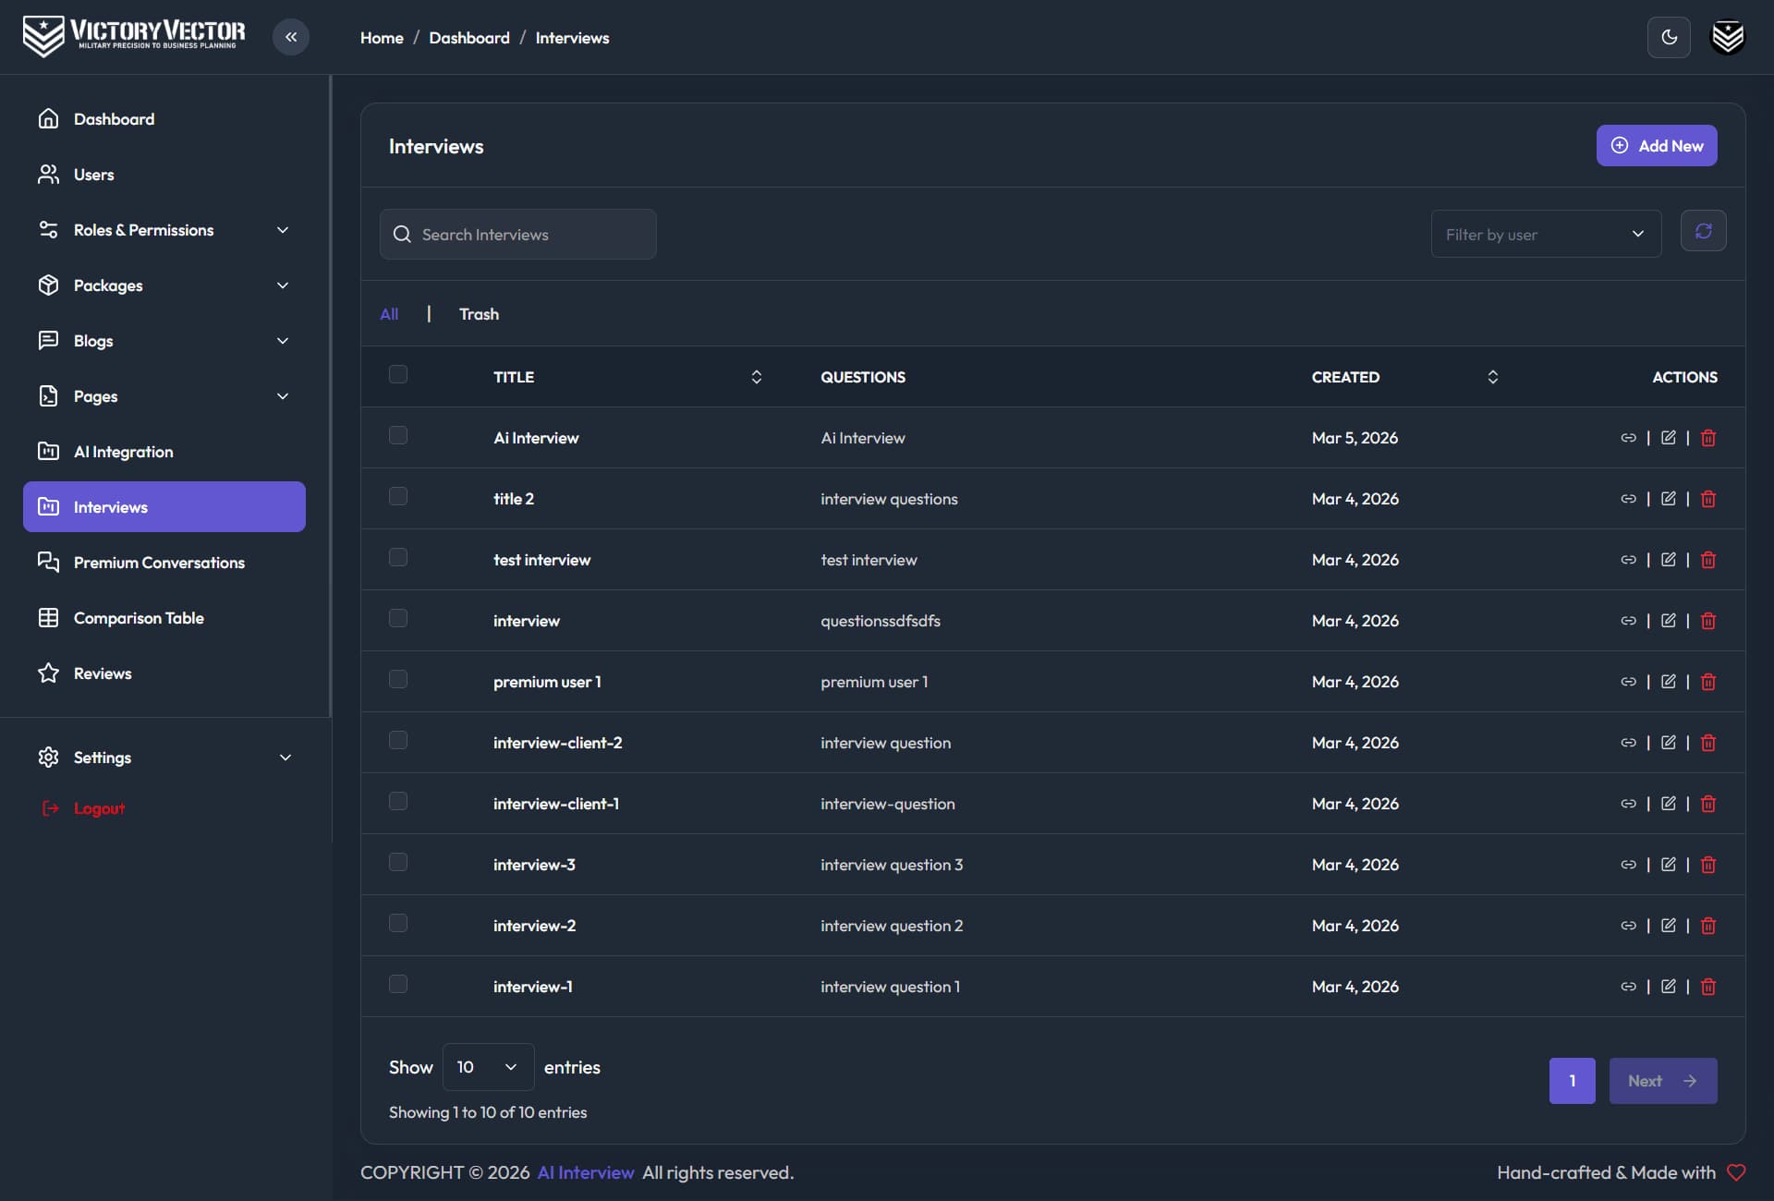This screenshot has width=1774, height=1201.
Task: Open Comparison Table in sidebar
Action: (164, 618)
